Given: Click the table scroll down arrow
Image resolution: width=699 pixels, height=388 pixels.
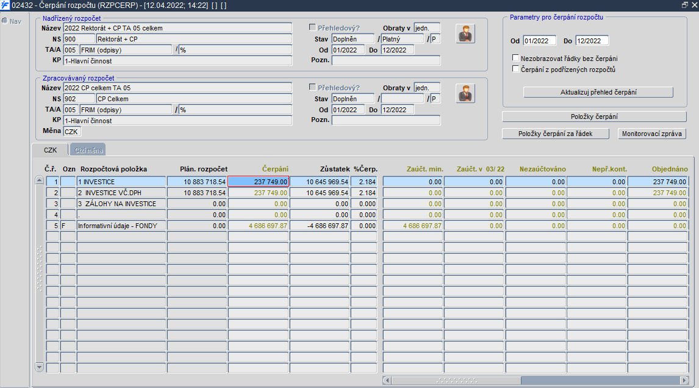Looking at the screenshot, I should (x=39, y=367).
